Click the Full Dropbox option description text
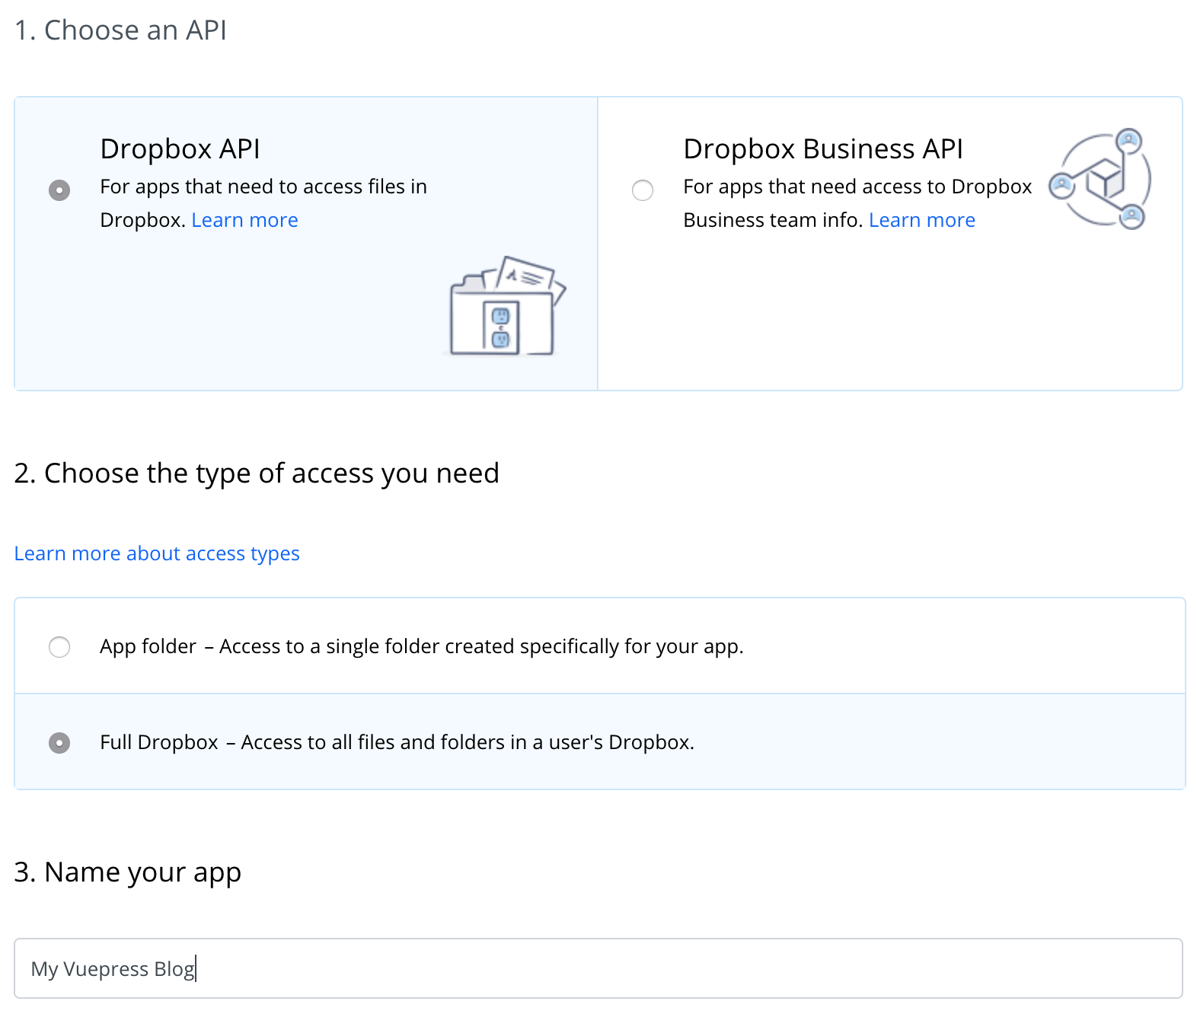 [x=397, y=742]
